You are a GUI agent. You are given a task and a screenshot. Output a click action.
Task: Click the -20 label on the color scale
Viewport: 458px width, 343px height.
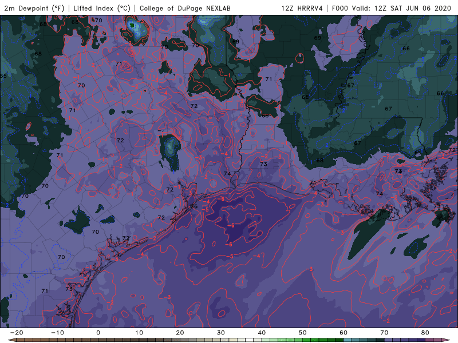tap(17, 333)
